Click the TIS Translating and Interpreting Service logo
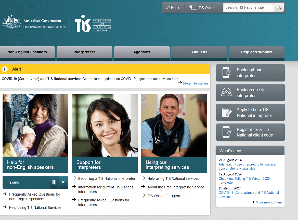Image resolution: width=298 pixels, height=220 pixels. tap(93, 24)
